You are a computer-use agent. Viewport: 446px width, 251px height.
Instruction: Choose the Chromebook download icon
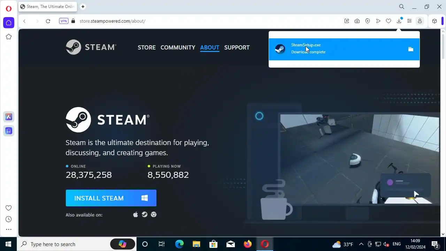pos(154,215)
